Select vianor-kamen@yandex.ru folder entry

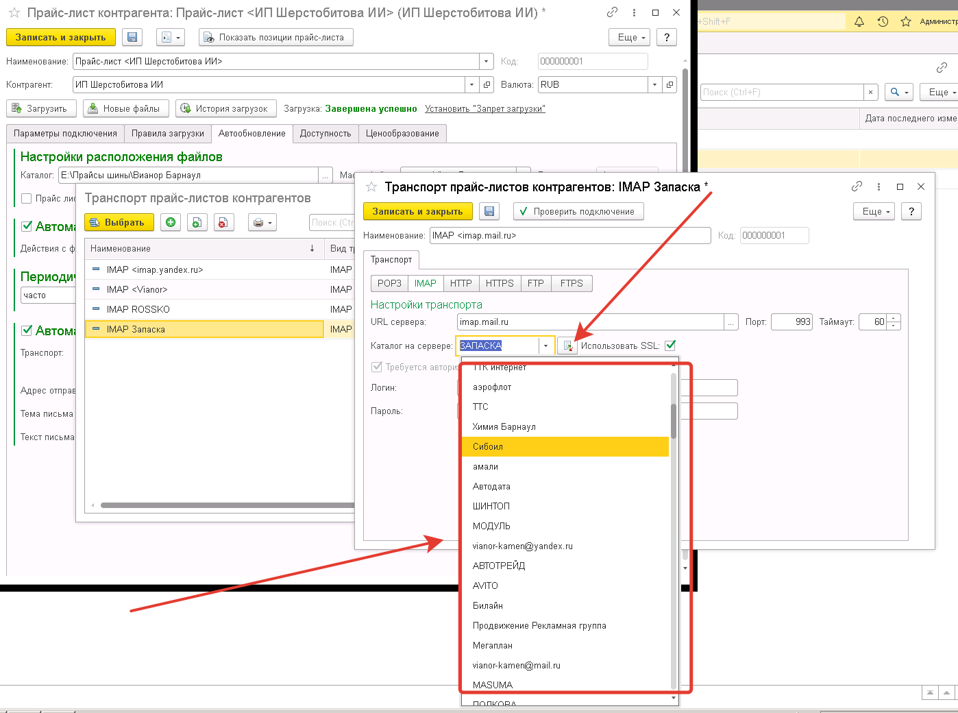point(565,546)
